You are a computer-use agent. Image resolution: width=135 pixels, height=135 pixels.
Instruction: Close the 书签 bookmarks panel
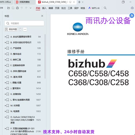[42, 16]
